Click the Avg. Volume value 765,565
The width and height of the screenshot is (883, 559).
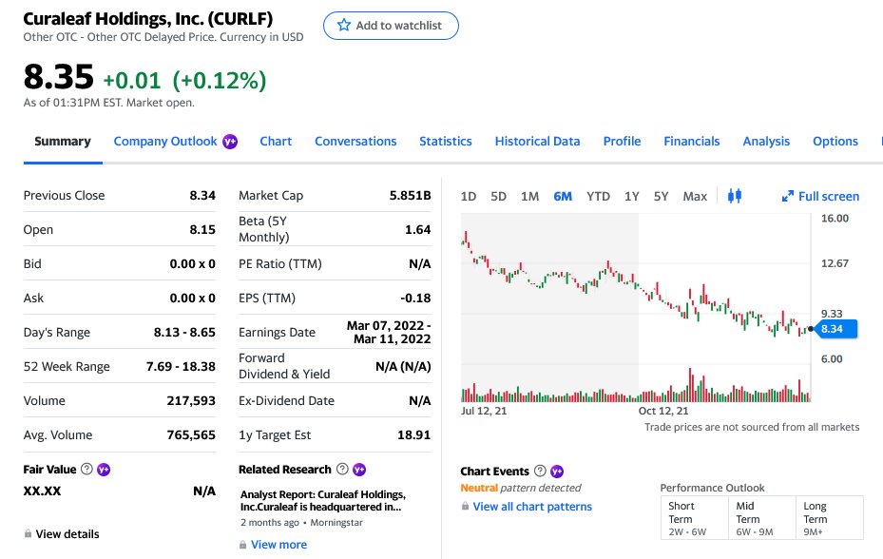191,435
